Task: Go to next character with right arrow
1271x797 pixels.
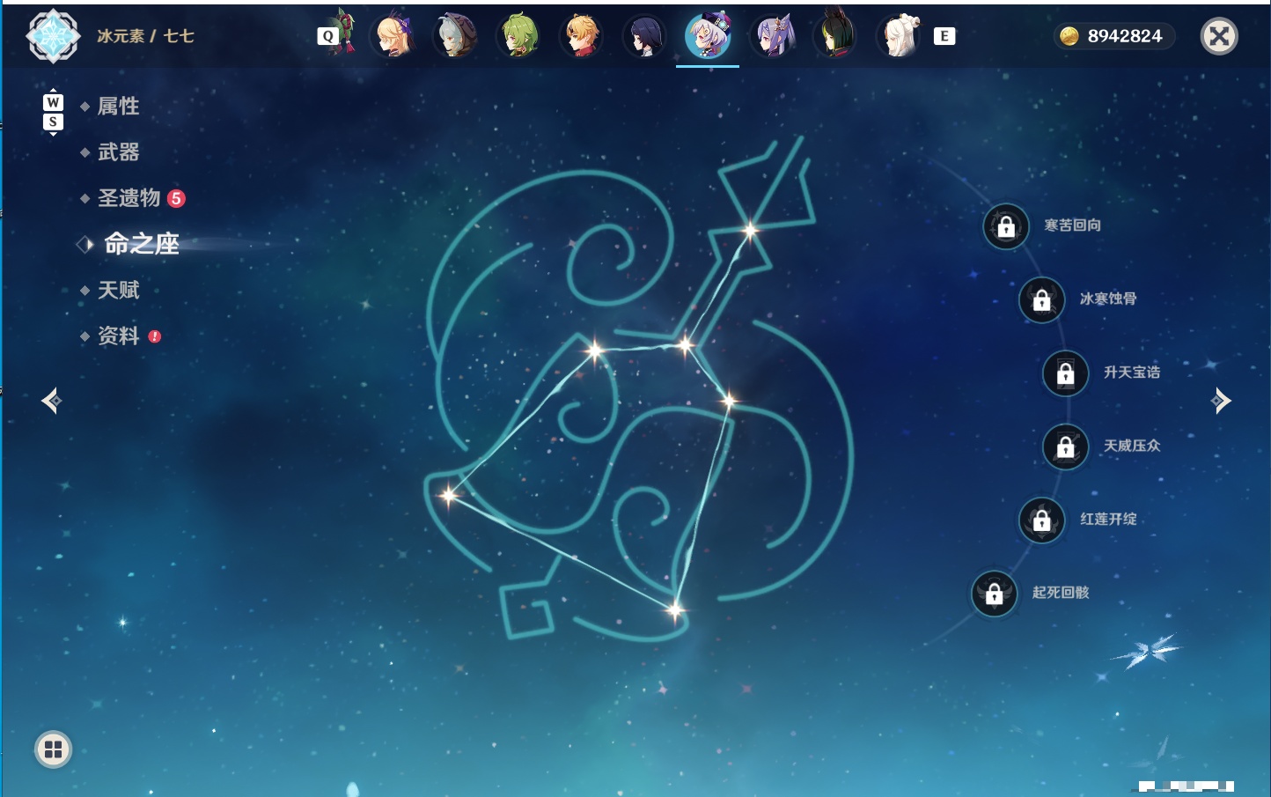Action: click(1221, 401)
